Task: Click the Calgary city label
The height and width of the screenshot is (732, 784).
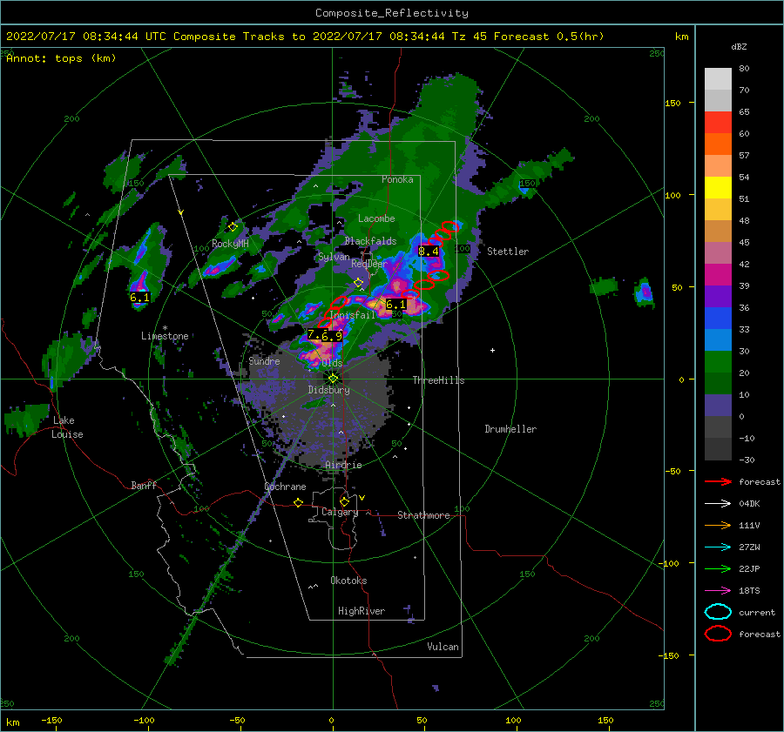Action: 340,512
